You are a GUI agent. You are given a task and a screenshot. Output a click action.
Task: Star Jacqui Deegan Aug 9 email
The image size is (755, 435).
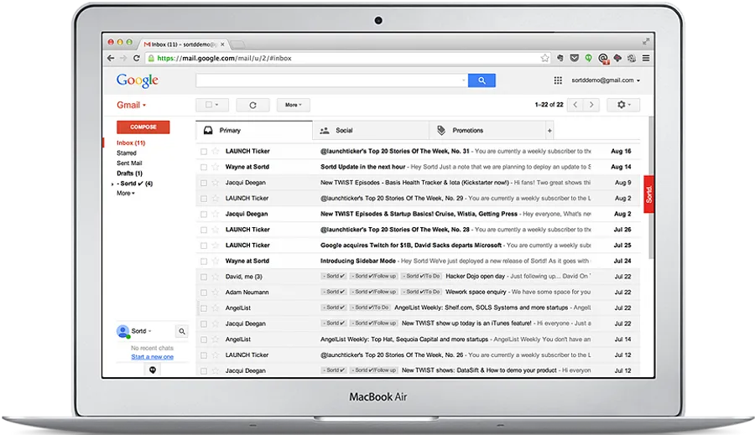[x=216, y=183]
